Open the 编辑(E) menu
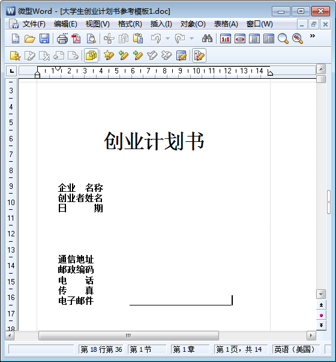Image resolution: width=336 pixels, height=362 pixels. [65, 24]
